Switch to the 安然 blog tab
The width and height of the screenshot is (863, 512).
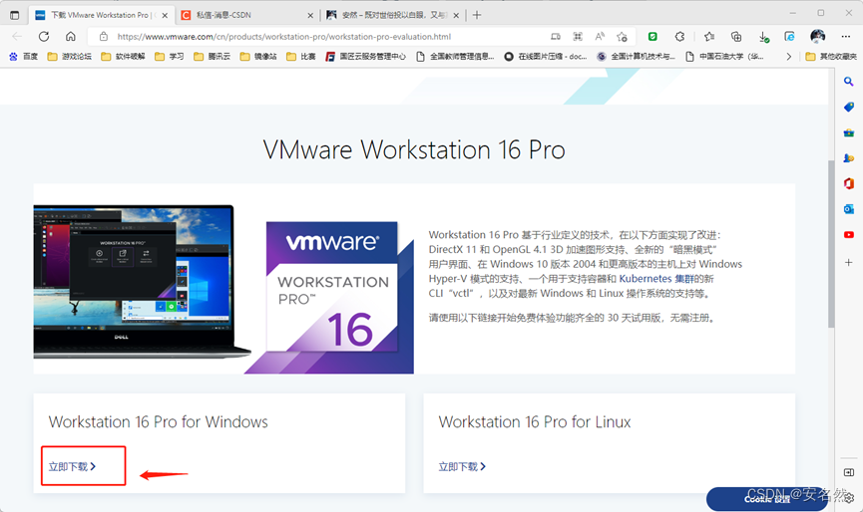coord(393,15)
